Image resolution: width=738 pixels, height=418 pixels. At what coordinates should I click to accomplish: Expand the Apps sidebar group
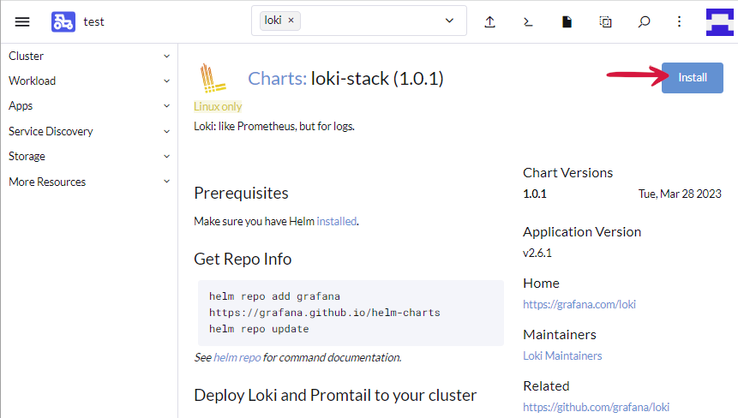coord(86,105)
